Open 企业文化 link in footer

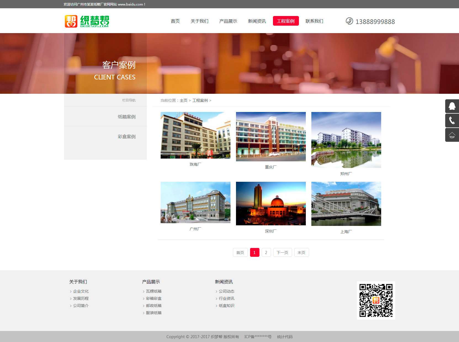tap(81, 291)
